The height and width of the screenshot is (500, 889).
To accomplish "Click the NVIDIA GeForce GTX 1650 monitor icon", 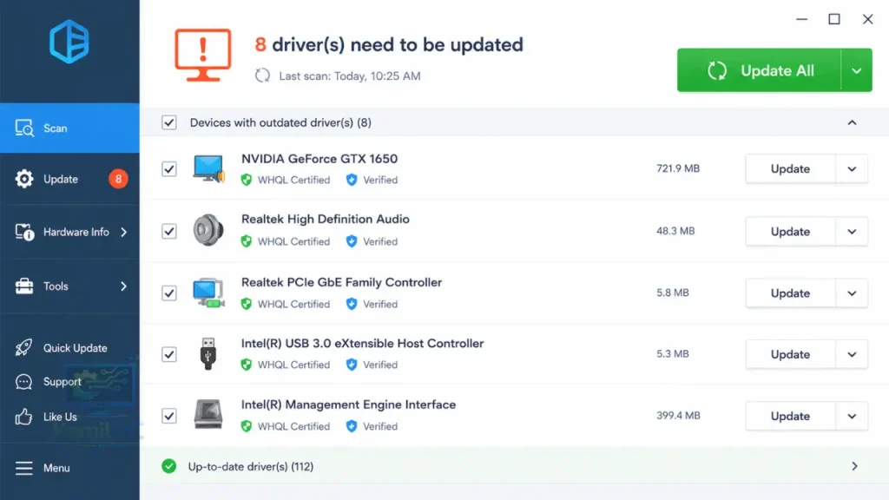I will coord(208,168).
